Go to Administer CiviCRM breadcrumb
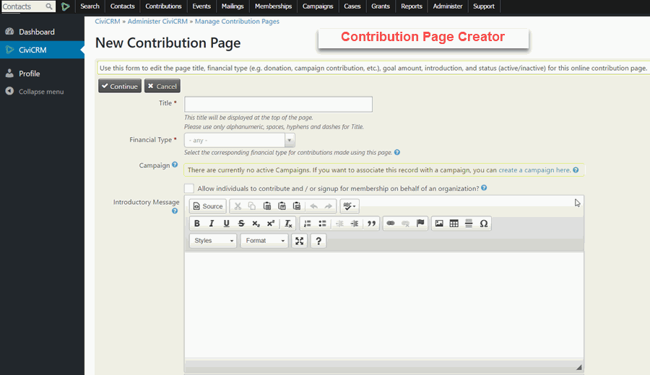 (x=157, y=21)
